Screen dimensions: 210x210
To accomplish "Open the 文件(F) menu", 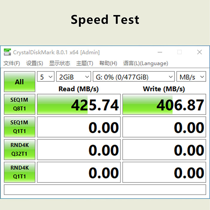I will (12, 63).
